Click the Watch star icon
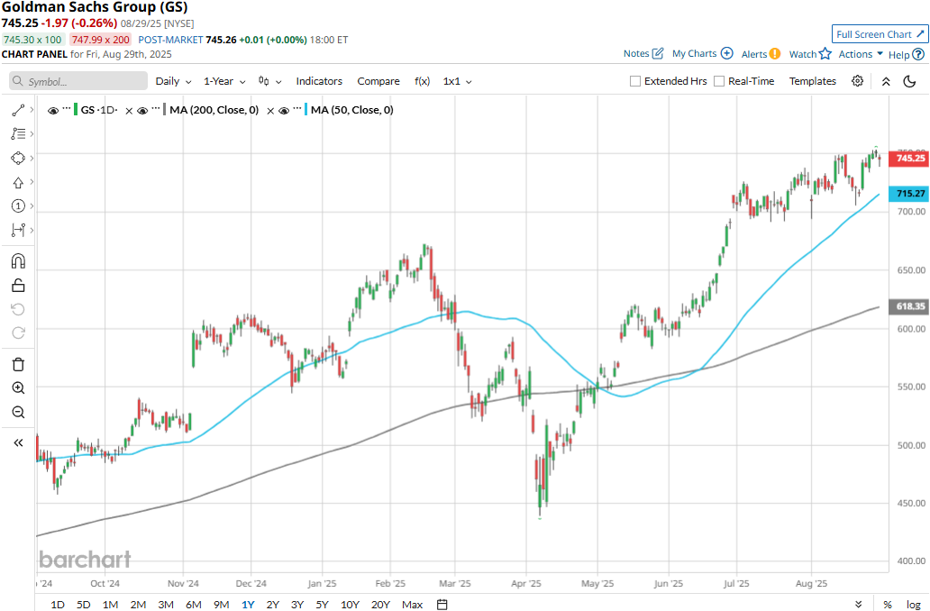930x611 pixels. pos(825,54)
